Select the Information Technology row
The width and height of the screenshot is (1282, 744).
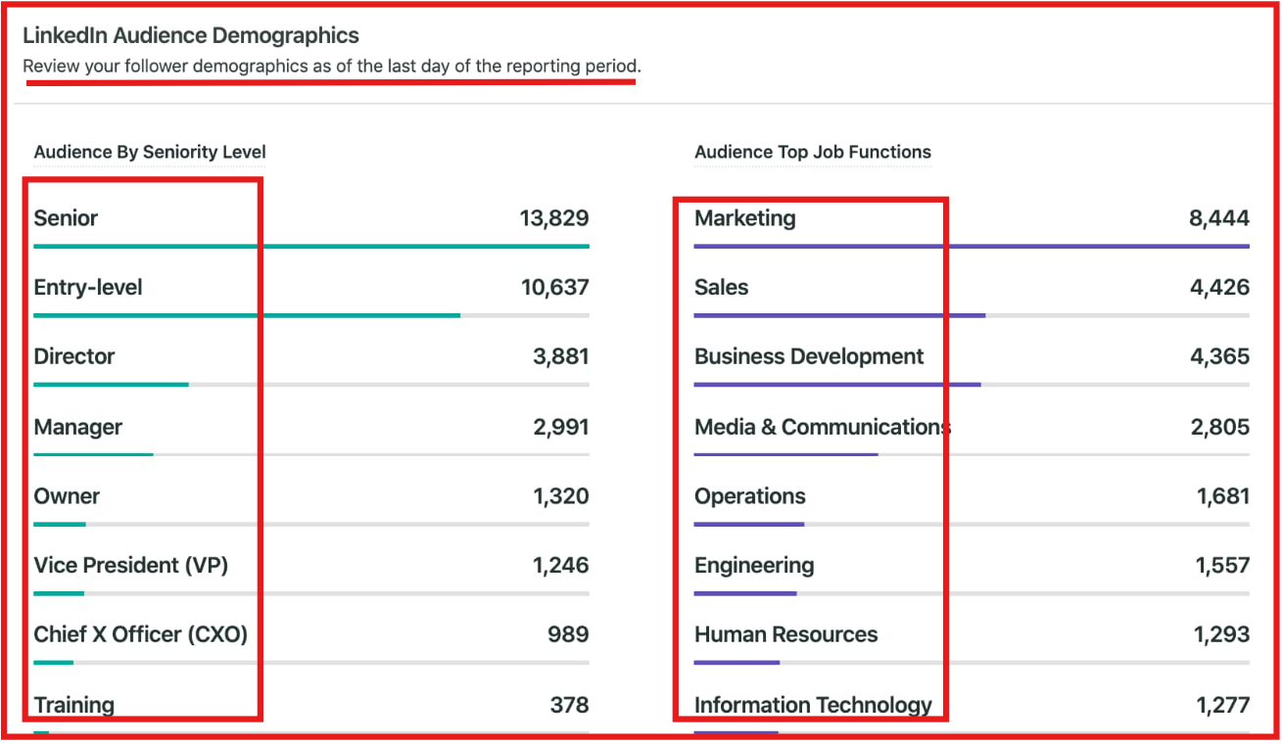[x=813, y=704]
